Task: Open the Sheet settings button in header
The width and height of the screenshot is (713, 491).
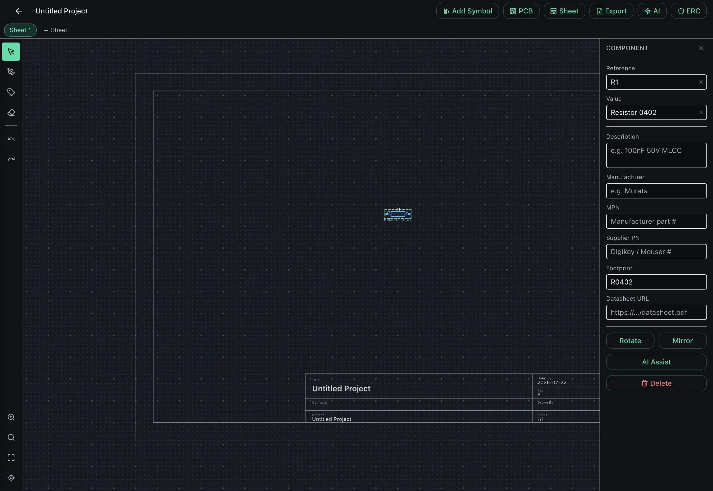Action: (564, 11)
